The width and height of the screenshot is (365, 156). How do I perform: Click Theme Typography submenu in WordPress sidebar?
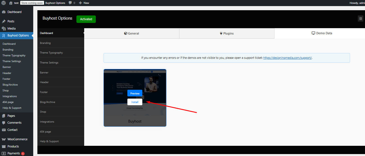coord(14,55)
